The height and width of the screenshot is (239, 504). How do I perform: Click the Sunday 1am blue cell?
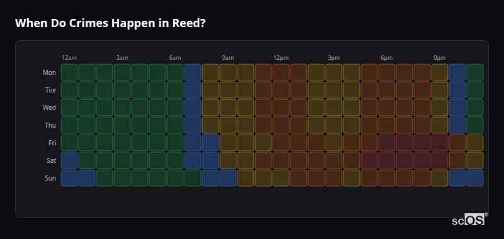[x=87, y=178]
